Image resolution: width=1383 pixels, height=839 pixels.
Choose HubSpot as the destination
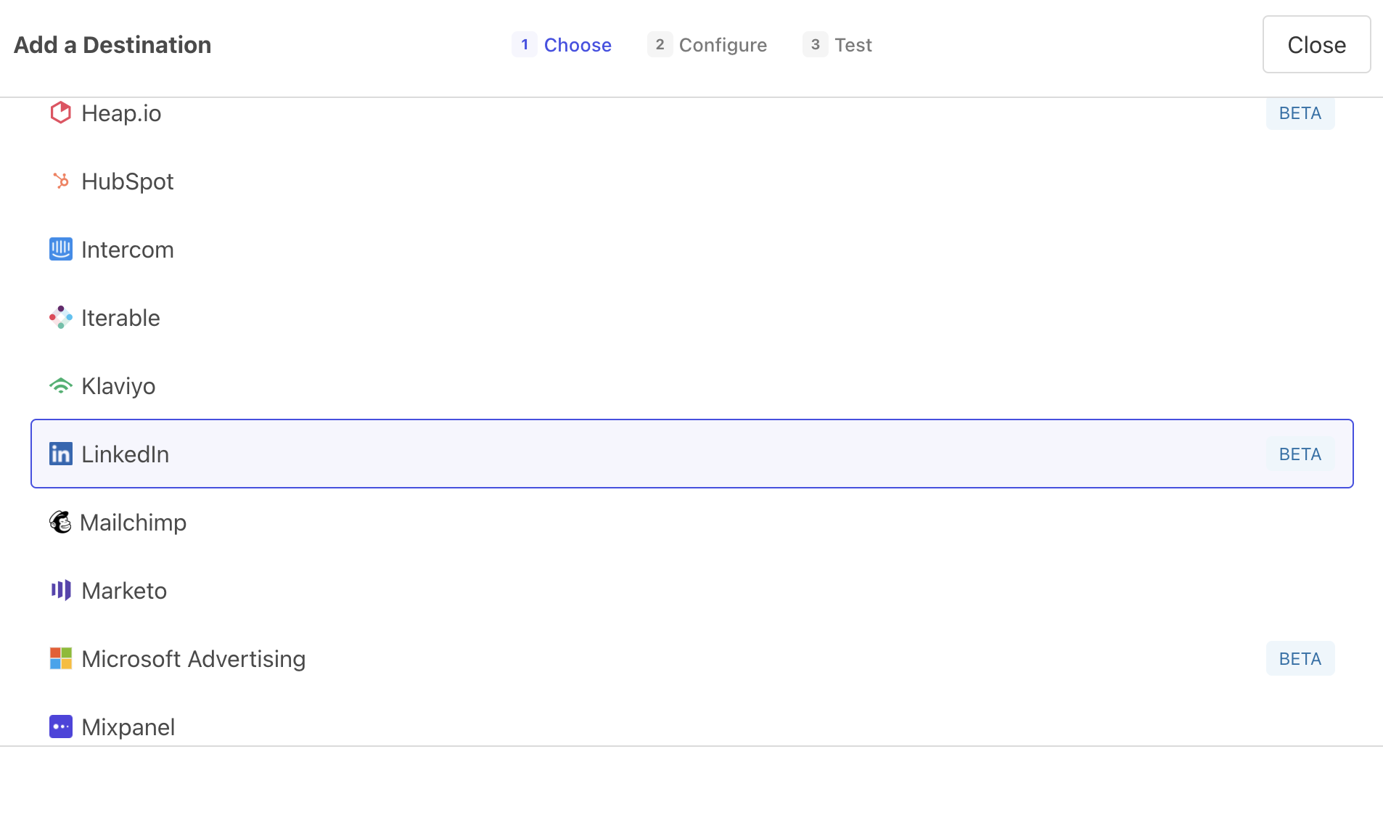tap(128, 181)
